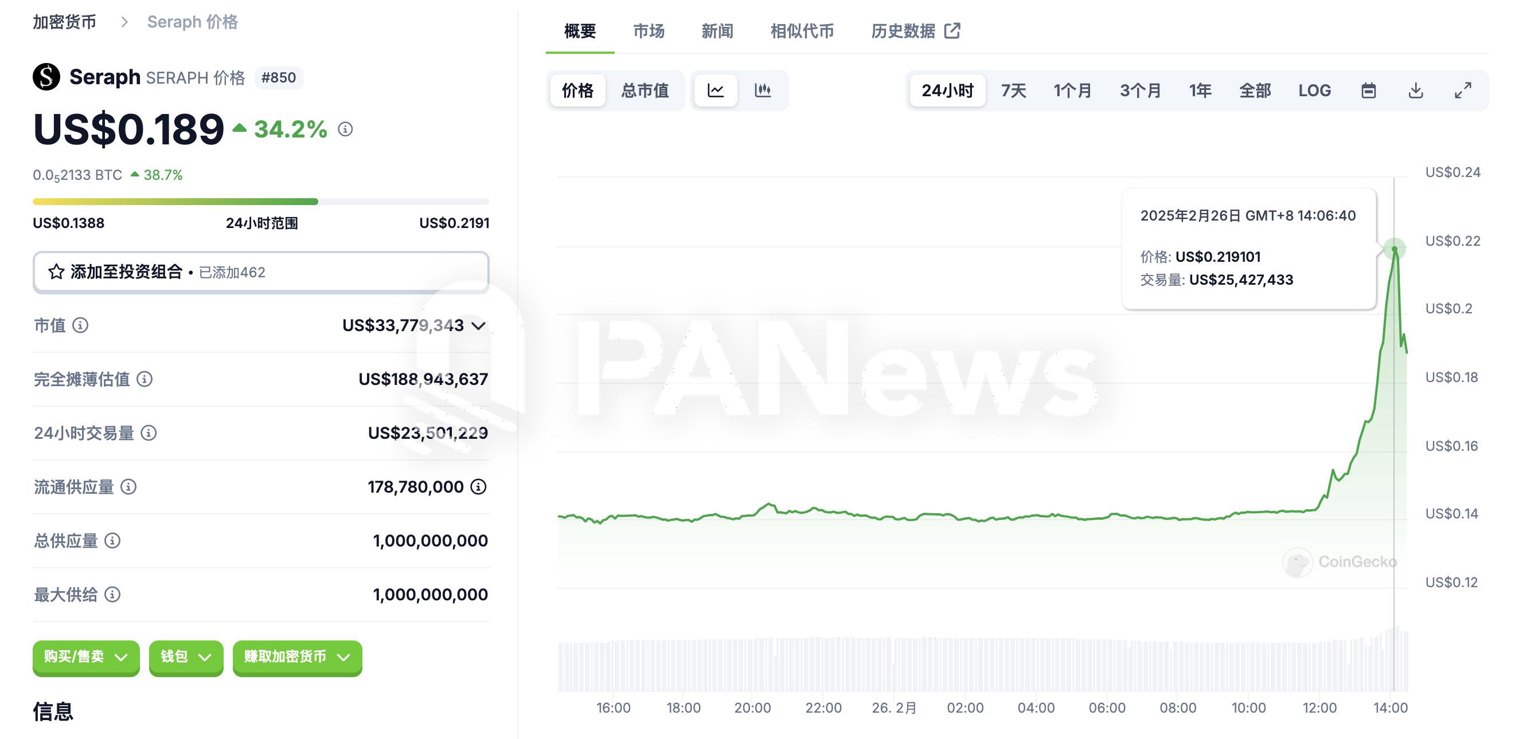This screenshot has height=739, width=1515.
Task: Click the 14:00 label on time axis
Action: [x=1391, y=708]
